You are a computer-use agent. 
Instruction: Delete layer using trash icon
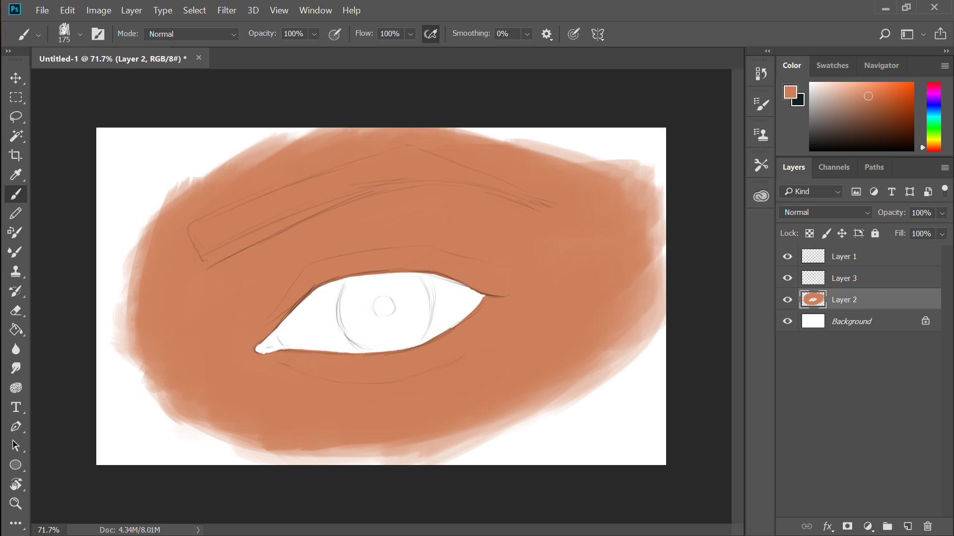[x=928, y=526]
